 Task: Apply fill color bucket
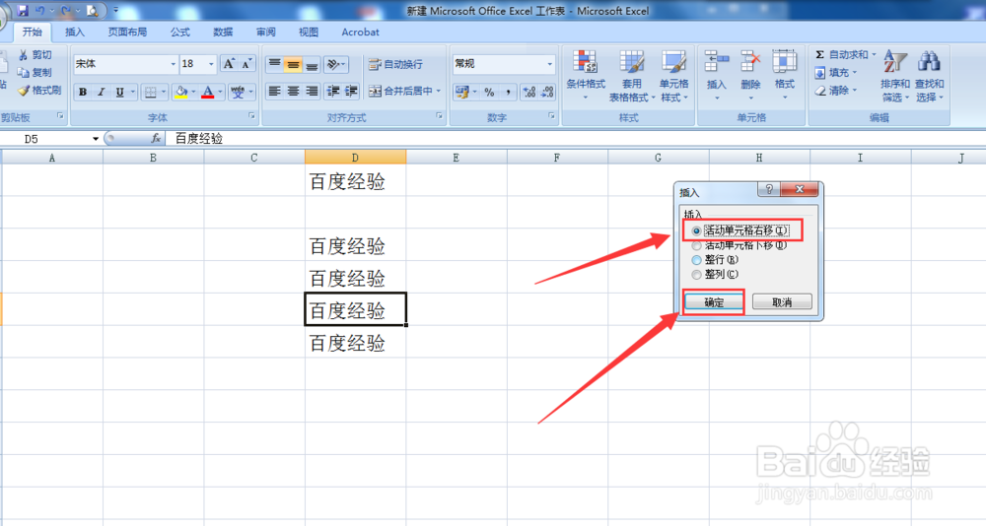click(x=181, y=92)
